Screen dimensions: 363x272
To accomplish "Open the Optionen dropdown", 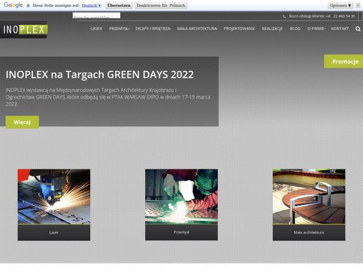I will coord(340,5).
